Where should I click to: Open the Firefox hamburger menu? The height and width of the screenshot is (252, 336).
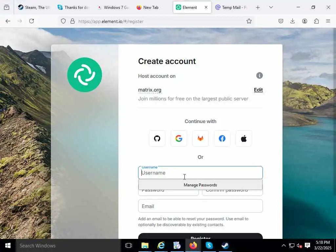(x=328, y=21)
